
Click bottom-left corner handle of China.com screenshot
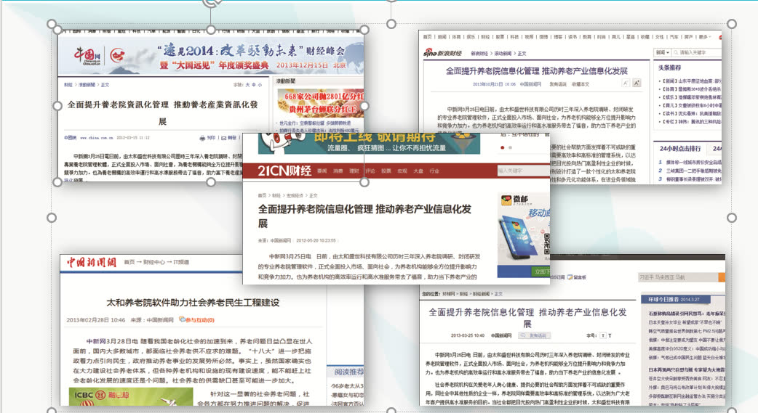click(x=57, y=182)
